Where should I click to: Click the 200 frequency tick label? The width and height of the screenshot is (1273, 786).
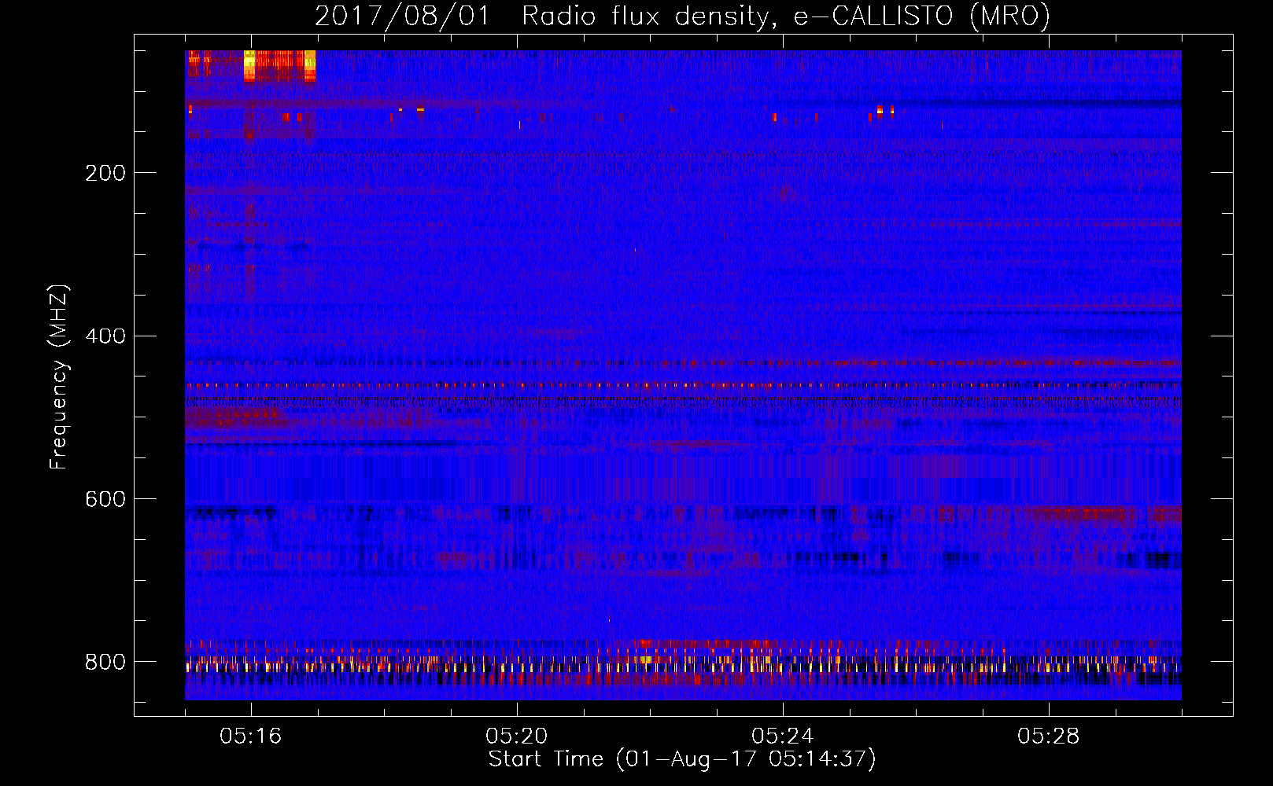point(105,173)
